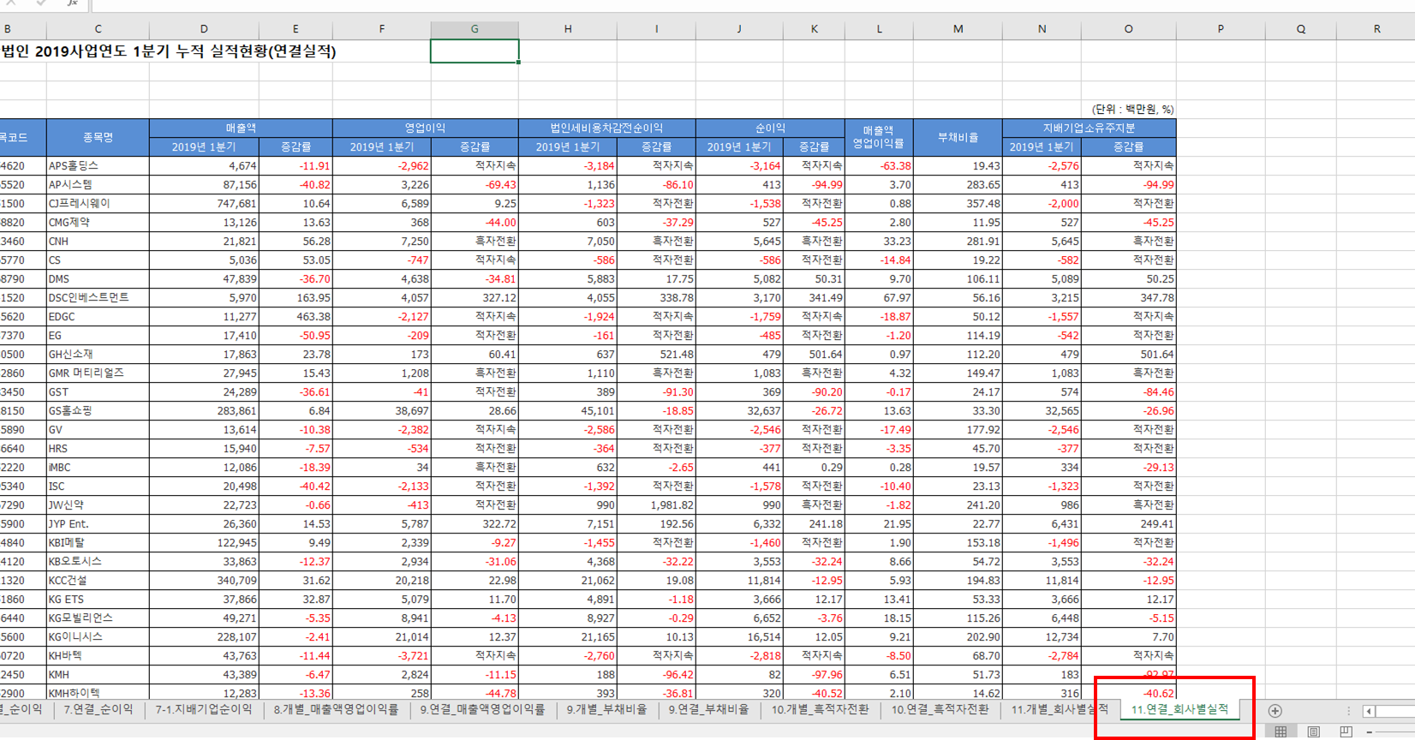Select column O header
The width and height of the screenshot is (1415, 740).
coord(1128,29)
